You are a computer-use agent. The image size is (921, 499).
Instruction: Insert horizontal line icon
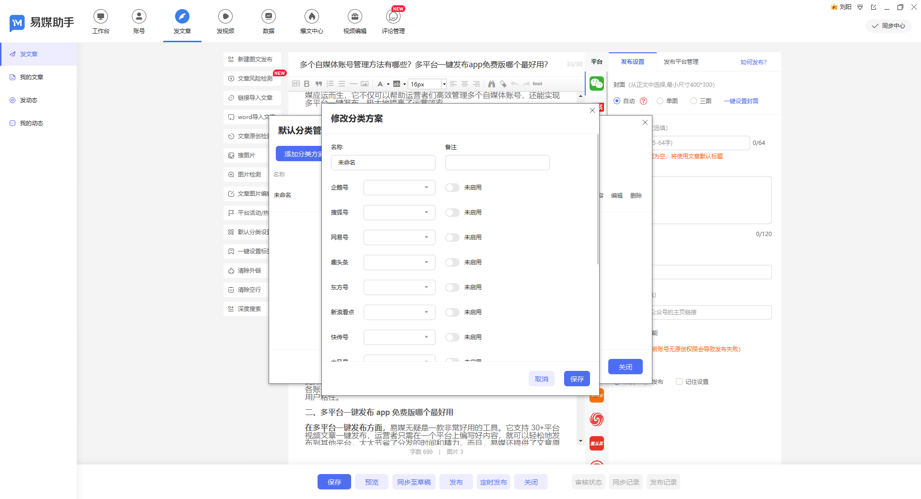point(354,83)
